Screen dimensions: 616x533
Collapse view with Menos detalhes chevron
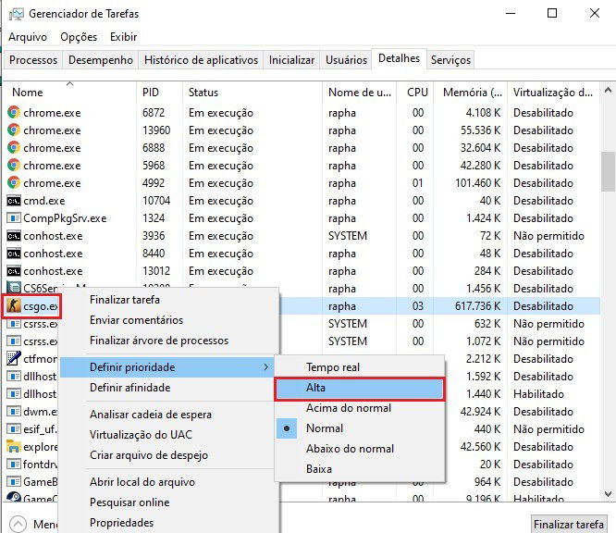coord(14,524)
